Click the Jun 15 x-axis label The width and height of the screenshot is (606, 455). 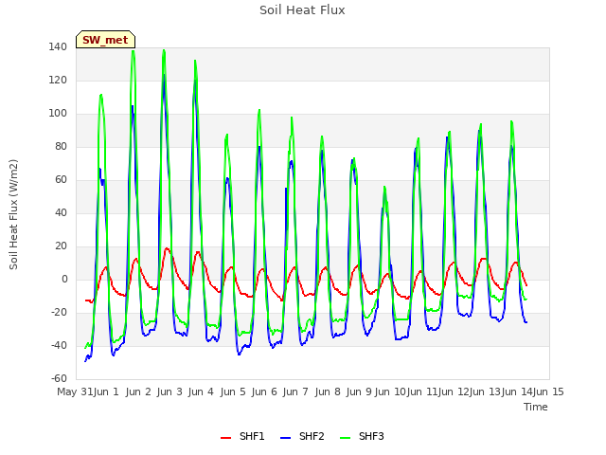tap(548, 391)
